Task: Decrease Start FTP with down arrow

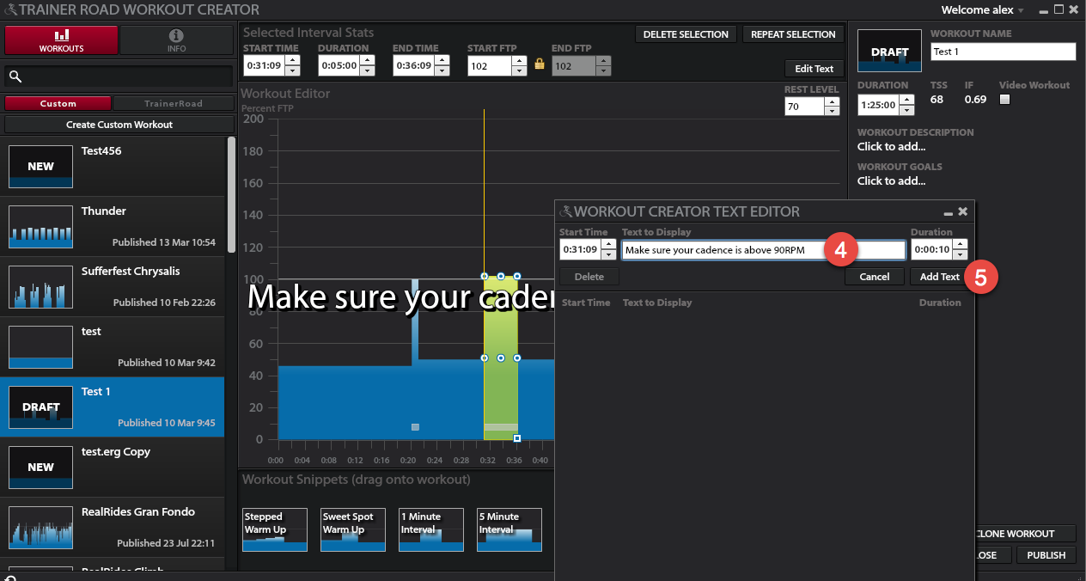Action: pyautogui.click(x=520, y=70)
